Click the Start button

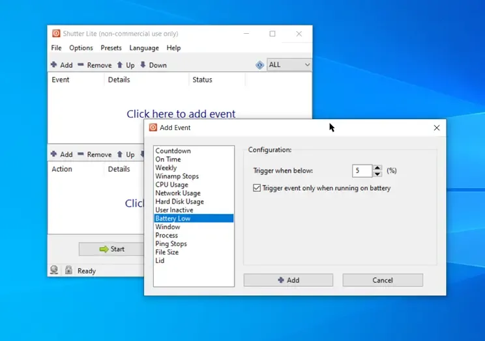(111, 249)
